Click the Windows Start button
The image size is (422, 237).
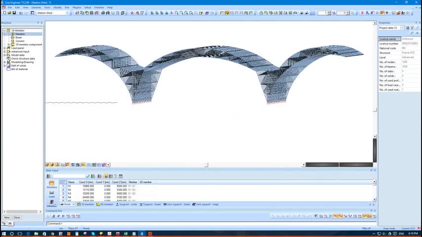click(x=4, y=234)
